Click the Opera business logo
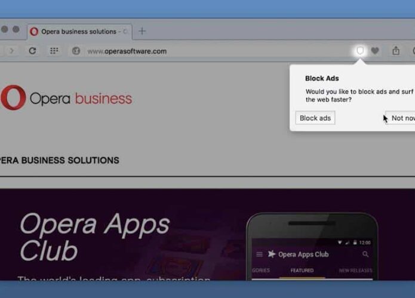Viewport: 415px width, 298px height. pos(66,98)
